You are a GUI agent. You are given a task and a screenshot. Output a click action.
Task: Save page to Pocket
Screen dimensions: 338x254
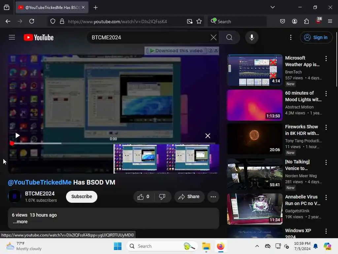click(x=283, y=21)
